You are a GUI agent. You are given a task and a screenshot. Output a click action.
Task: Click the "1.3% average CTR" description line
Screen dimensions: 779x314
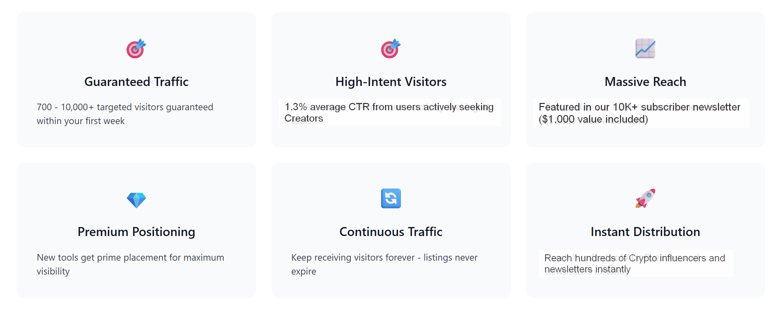[389, 107]
